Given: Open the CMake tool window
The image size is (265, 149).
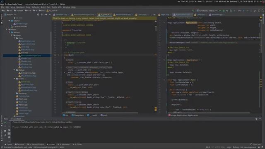Looking at the screenshot, I should click(8, 144).
